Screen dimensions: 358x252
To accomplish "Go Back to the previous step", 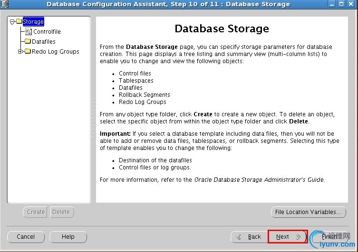I will (x=249, y=236).
